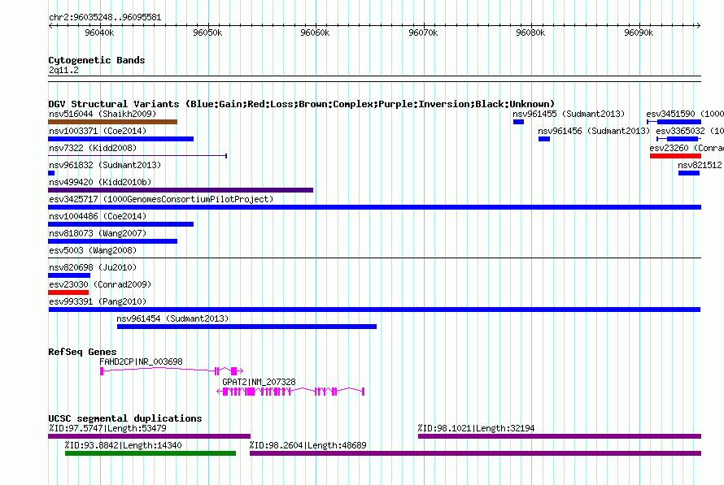This screenshot has height=485, width=724.
Task: Click the %ID:93.8842|Length:14340 duplication label
Action: click(x=124, y=445)
